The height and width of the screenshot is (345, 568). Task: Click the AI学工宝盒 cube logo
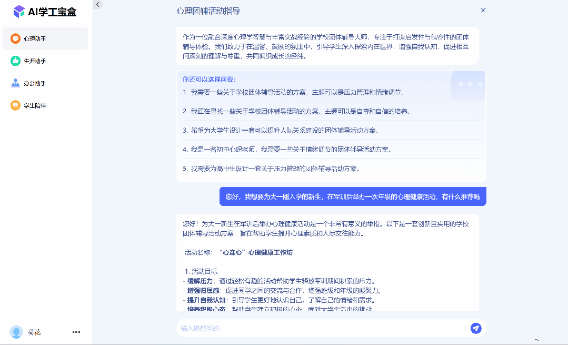(19, 11)
